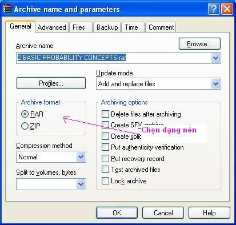Click the 'Add and replace files' combo box
Viewport: 236px width, 225px height.
(158, 83)
